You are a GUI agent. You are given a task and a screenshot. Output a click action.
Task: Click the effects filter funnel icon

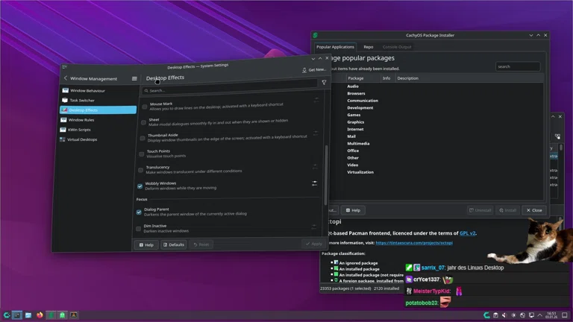click(x=324, y=83)
